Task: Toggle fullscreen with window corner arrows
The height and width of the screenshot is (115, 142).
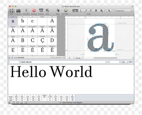Action: tap(132, 7)
